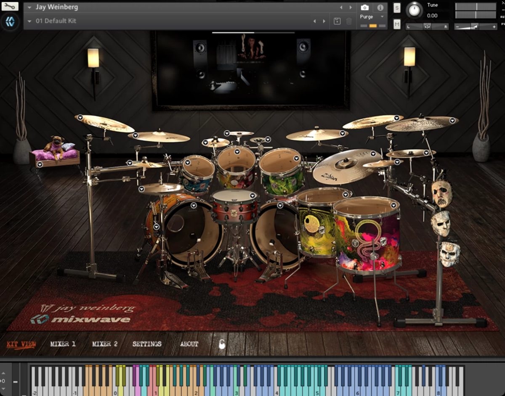505x396 pixels.
Task: Open the blue rack tom dropdown arrow
Action: coord(187,161)
